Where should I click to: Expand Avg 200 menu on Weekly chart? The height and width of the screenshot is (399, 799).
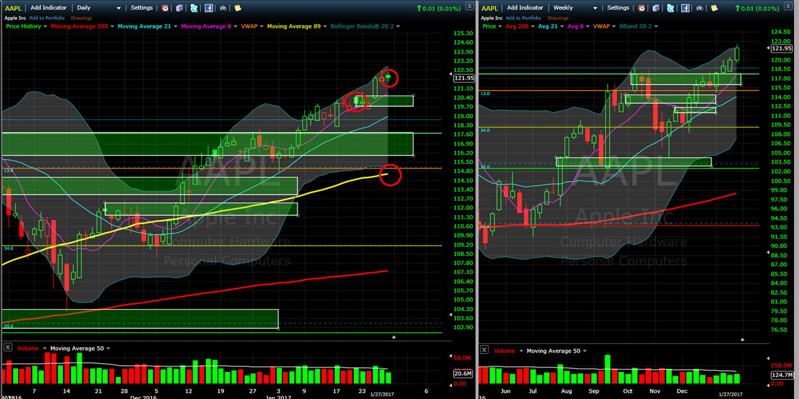[x=532, y=26]
